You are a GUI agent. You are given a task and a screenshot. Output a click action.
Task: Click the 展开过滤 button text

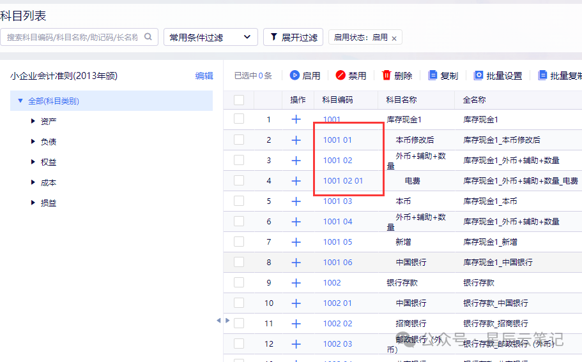[299, 38]
